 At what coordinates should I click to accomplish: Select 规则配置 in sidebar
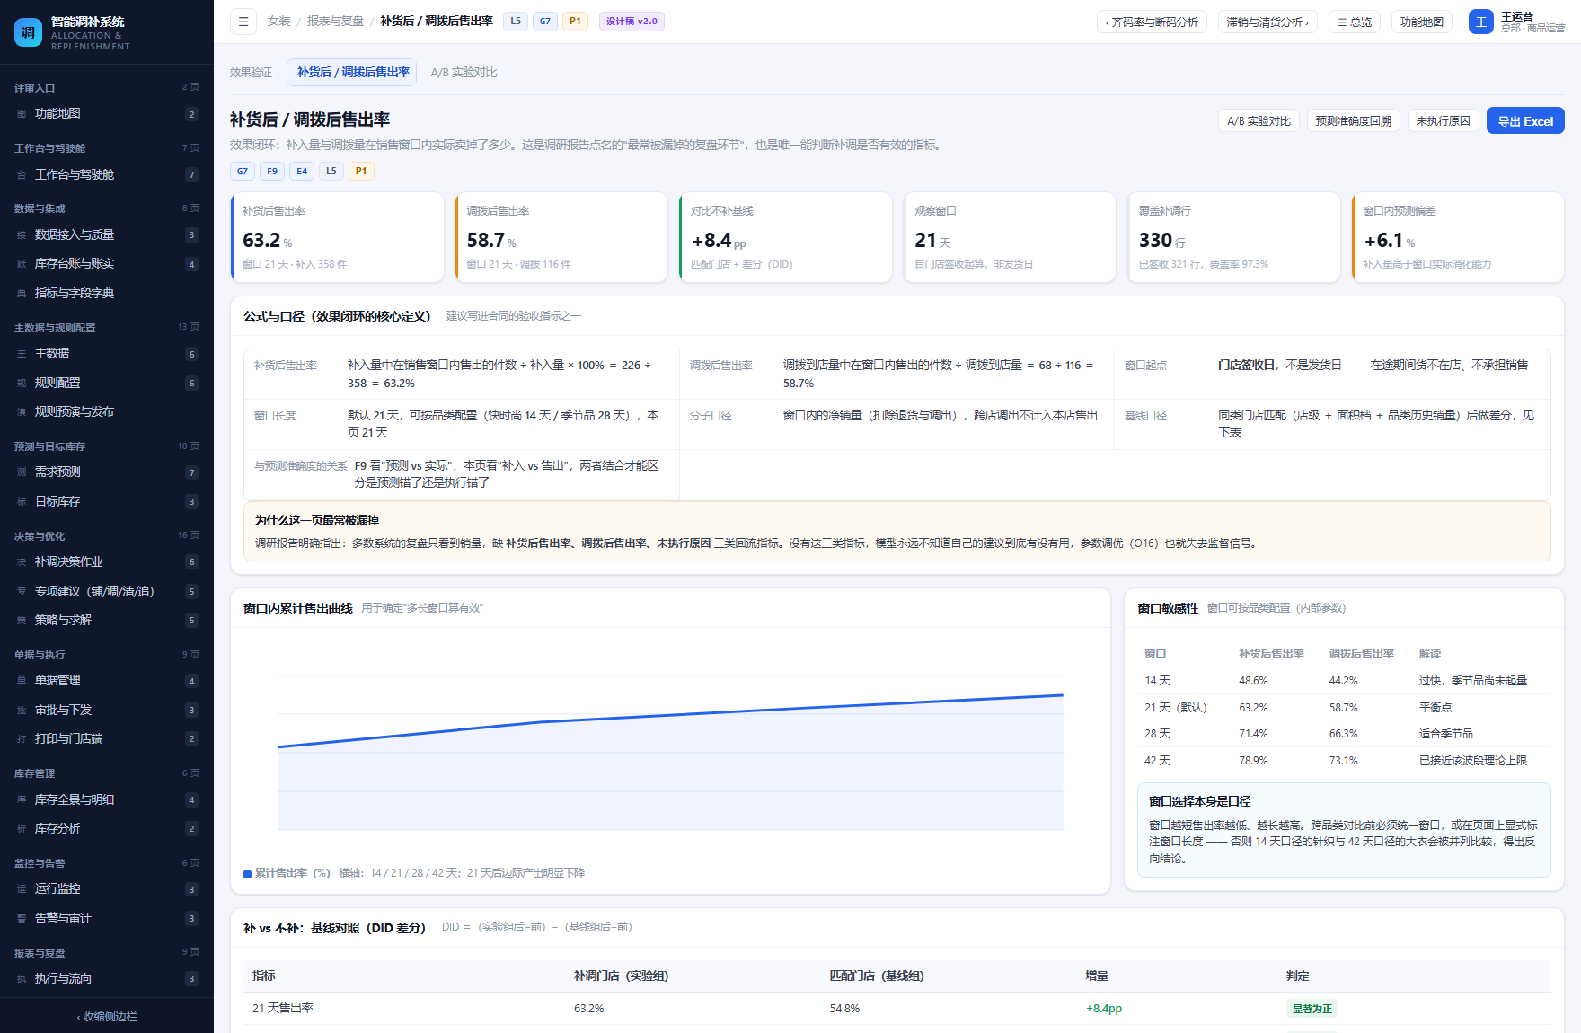pyautogui.click(x=107, y=384)
